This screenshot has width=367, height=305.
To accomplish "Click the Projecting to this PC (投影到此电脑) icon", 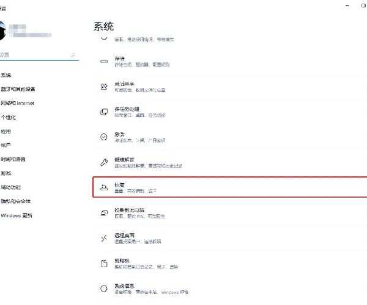I will (x=103, y=212).
